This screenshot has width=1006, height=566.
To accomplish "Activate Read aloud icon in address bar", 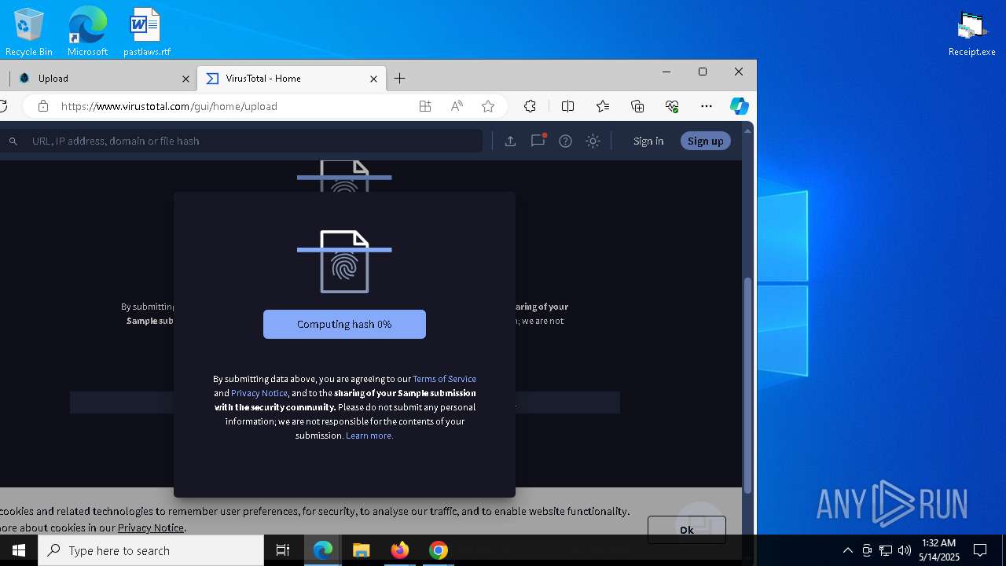I will click(x=457, y=106).
